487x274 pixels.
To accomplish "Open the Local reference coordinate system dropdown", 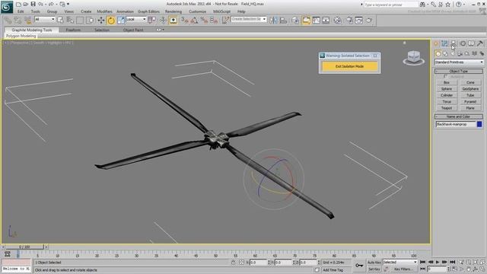I will [135, 19].
